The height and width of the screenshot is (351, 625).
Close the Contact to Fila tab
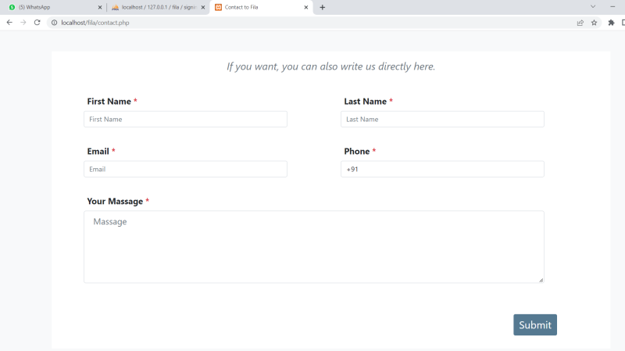click(x=306, y=7)
